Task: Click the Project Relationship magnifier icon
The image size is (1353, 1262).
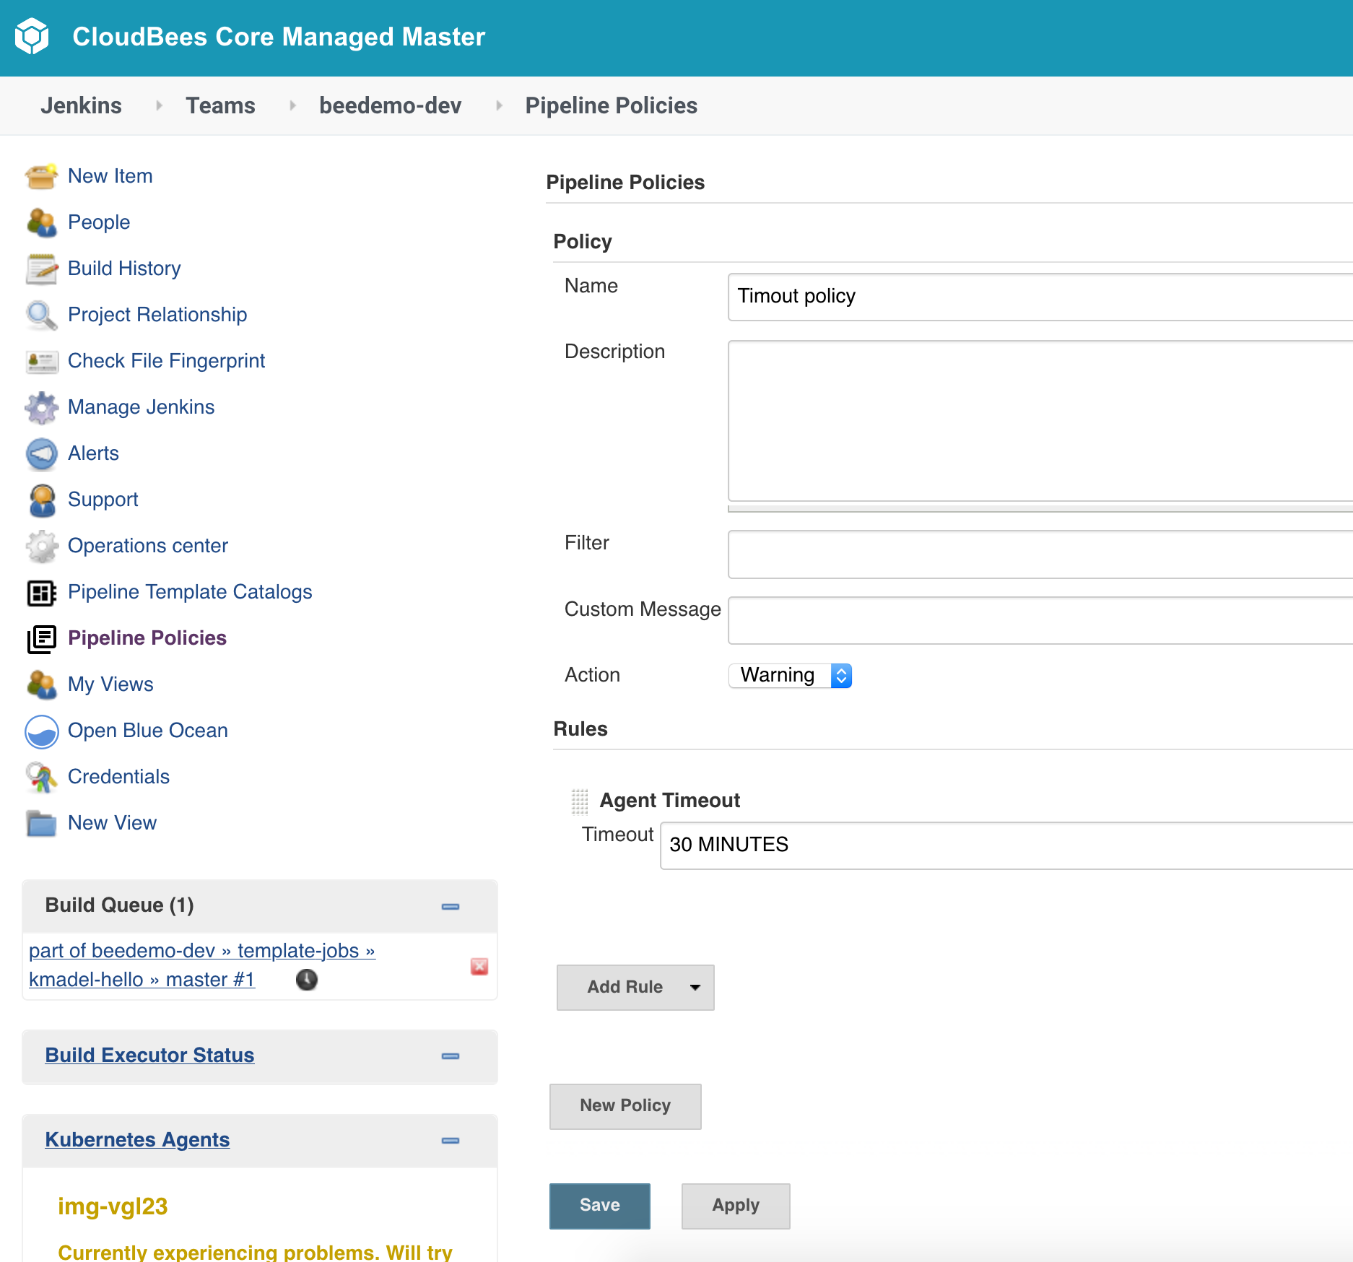Action: pos(41,315)
